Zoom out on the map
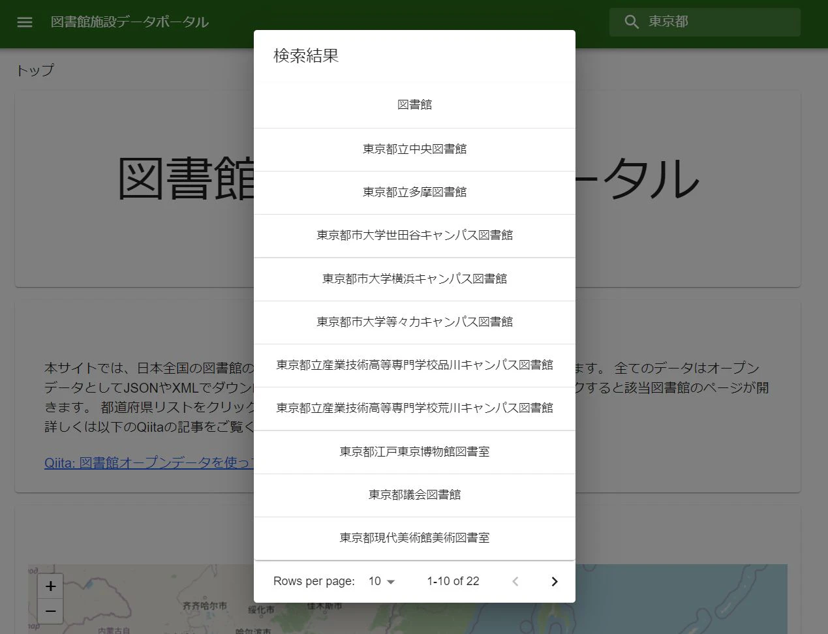This screenshot has width=828, height=634. [x=50, y=612]
